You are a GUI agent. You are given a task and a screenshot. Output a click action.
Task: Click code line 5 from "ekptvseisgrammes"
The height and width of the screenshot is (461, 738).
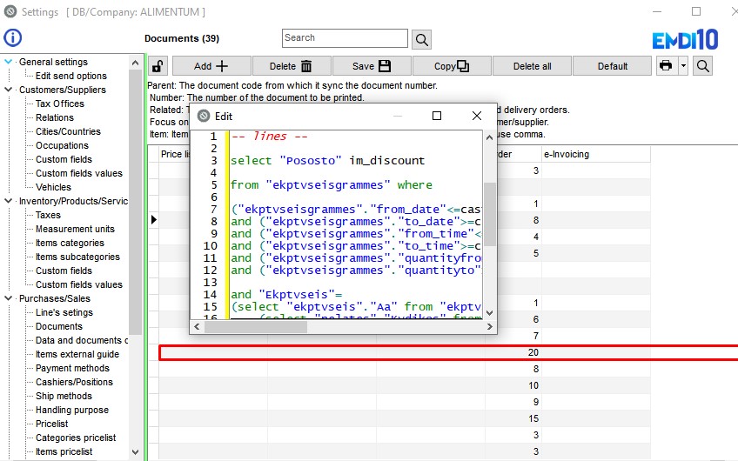(331, 185)
